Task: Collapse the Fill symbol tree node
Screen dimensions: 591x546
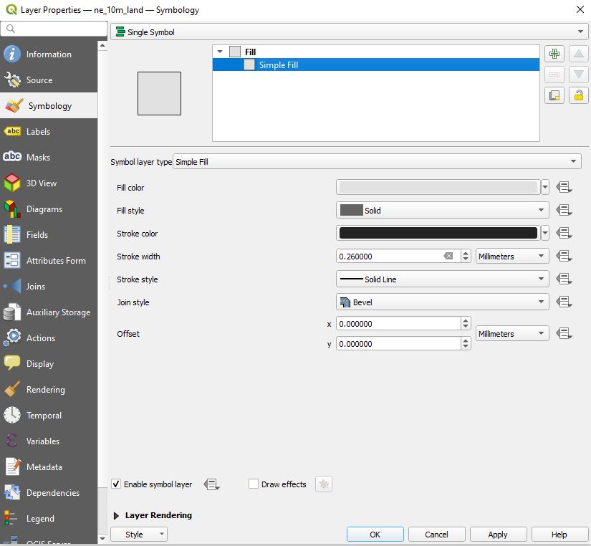Action: pyautogui.click(x=220, y=52)
